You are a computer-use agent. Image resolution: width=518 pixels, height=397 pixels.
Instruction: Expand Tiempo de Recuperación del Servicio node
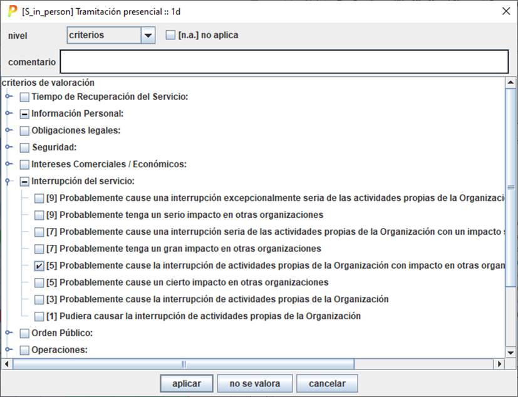pos(8,97)
